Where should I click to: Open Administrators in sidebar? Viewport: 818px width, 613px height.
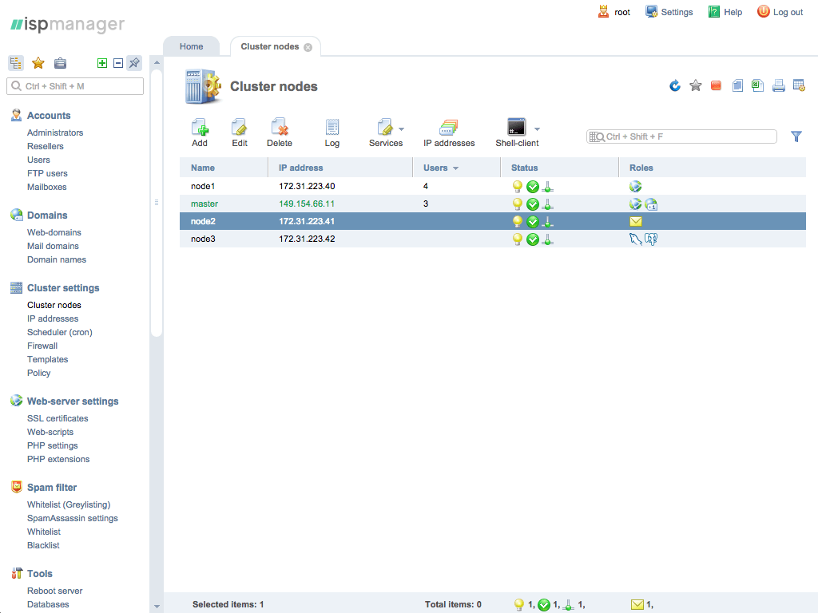tap(55, 132)
